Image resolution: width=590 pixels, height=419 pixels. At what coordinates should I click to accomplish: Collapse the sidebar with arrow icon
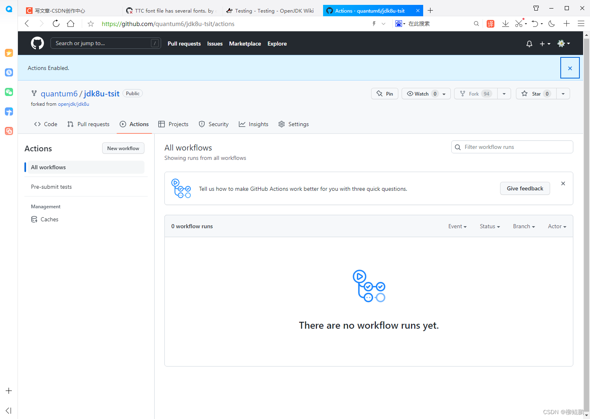[x=9, y=410]
